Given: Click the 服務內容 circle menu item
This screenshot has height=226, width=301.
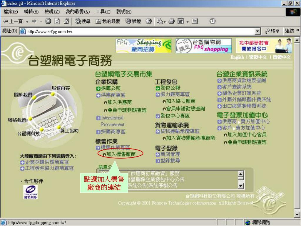Looking at the screenshot, I should point(61,88).
